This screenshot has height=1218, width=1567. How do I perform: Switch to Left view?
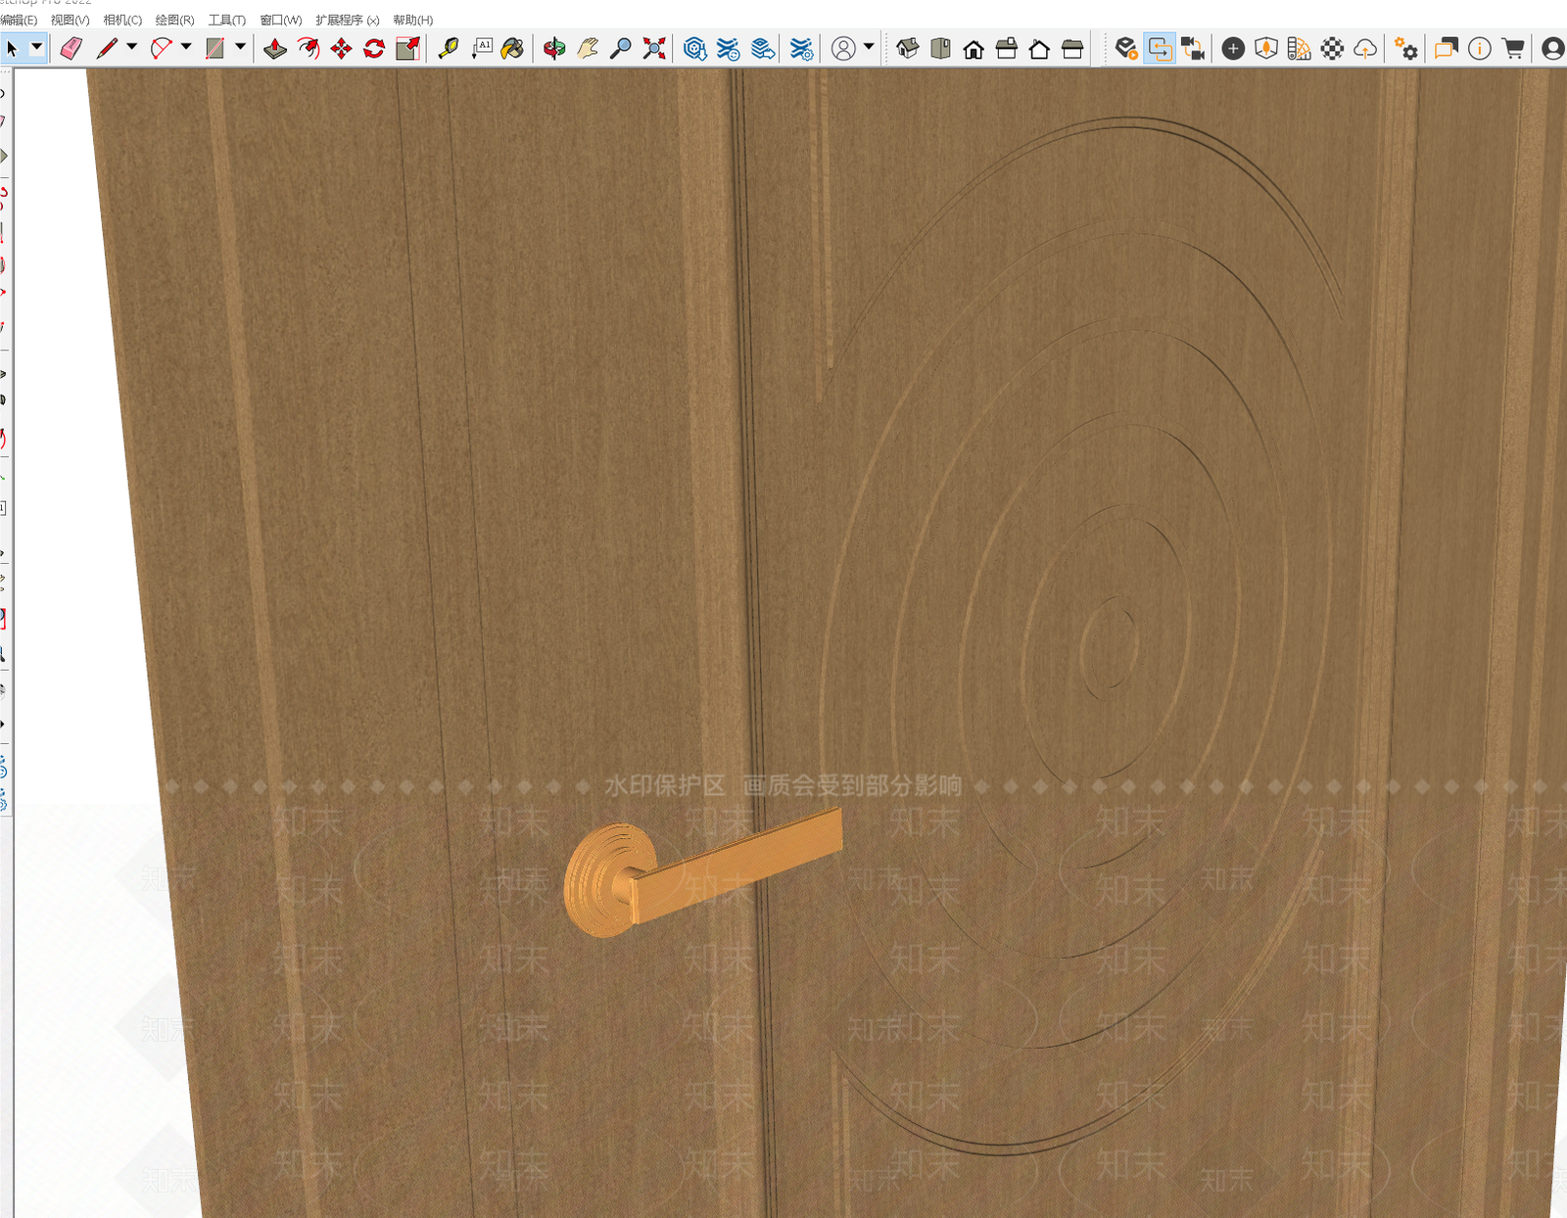tap(1072, 48)
